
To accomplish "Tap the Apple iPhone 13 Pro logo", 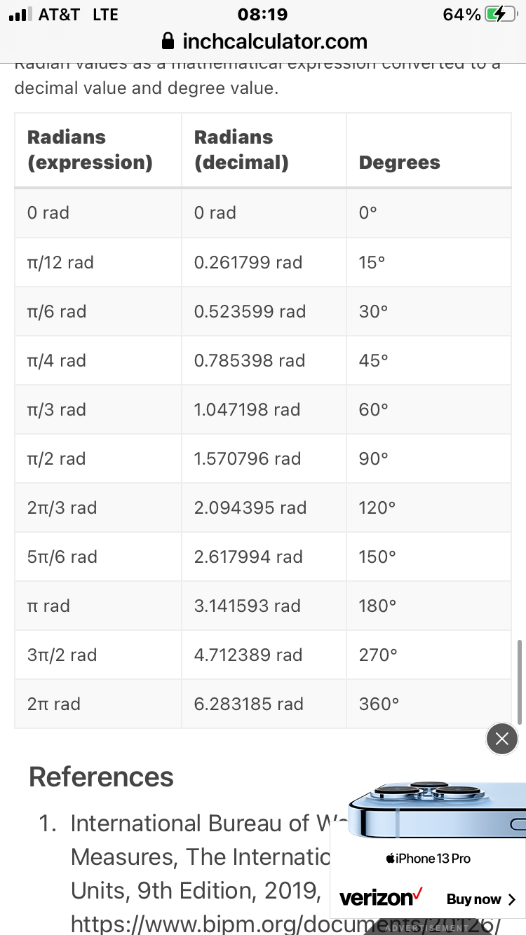I will pos(428,859).
